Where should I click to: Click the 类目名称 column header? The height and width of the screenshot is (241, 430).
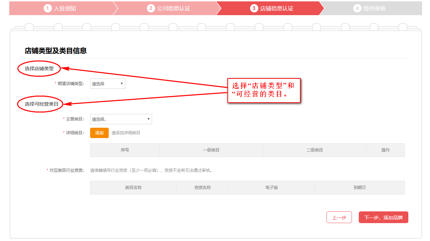coord(133,188)
